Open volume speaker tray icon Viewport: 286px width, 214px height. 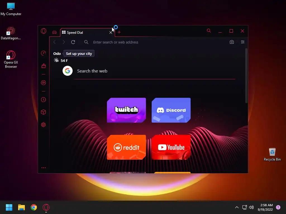251,207
